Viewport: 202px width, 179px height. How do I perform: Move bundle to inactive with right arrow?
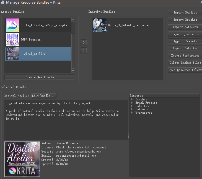[x=84, y=42]
